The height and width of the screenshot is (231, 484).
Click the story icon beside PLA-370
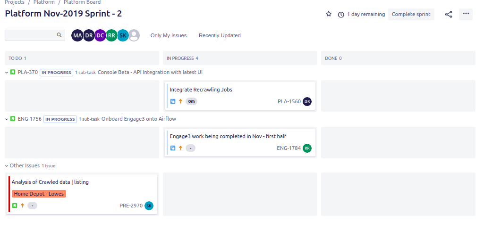point(13,73)
